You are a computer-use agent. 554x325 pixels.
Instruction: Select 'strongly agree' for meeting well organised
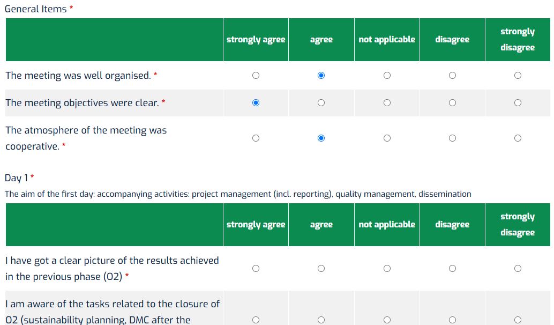pyautogui.click(x=256, y=76)
